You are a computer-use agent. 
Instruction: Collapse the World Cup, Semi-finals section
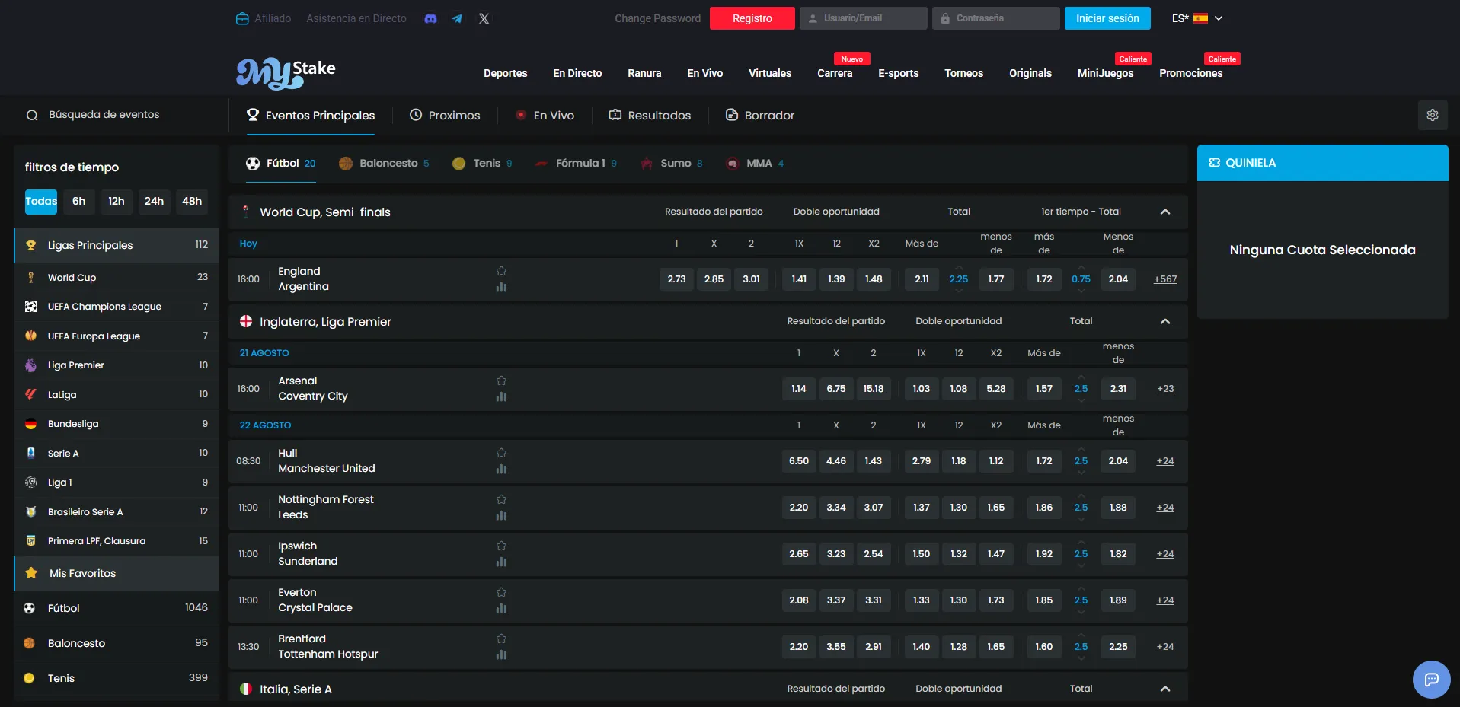(x=1165, y=212)
